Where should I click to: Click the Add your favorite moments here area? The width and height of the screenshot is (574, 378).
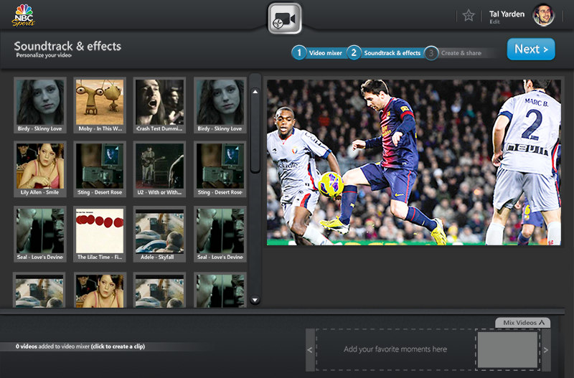point(395,349)
